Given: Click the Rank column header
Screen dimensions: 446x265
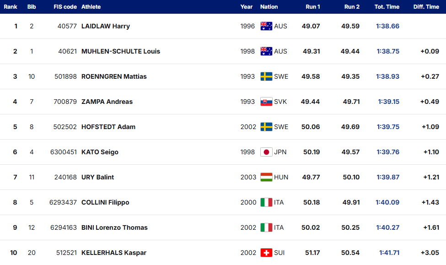Looking at the screenshot, I should (11, 7).
